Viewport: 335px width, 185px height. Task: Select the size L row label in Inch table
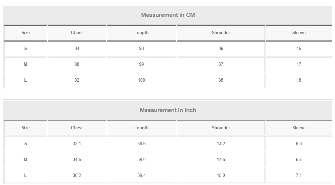25,176
